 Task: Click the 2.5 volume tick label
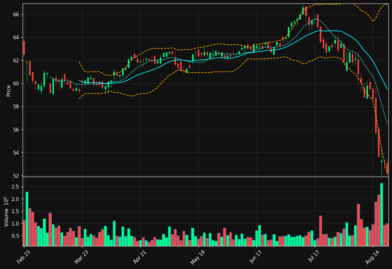click(15, 187)
